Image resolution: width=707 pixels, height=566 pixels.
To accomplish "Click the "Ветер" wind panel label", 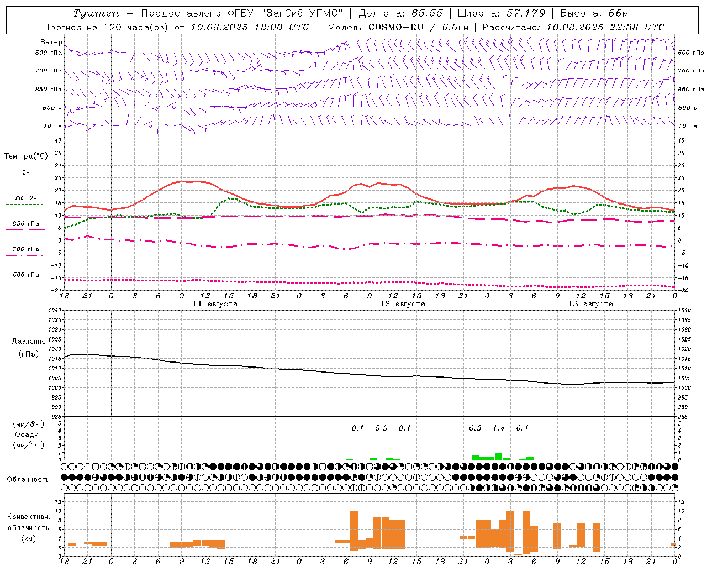I will 51,42.
